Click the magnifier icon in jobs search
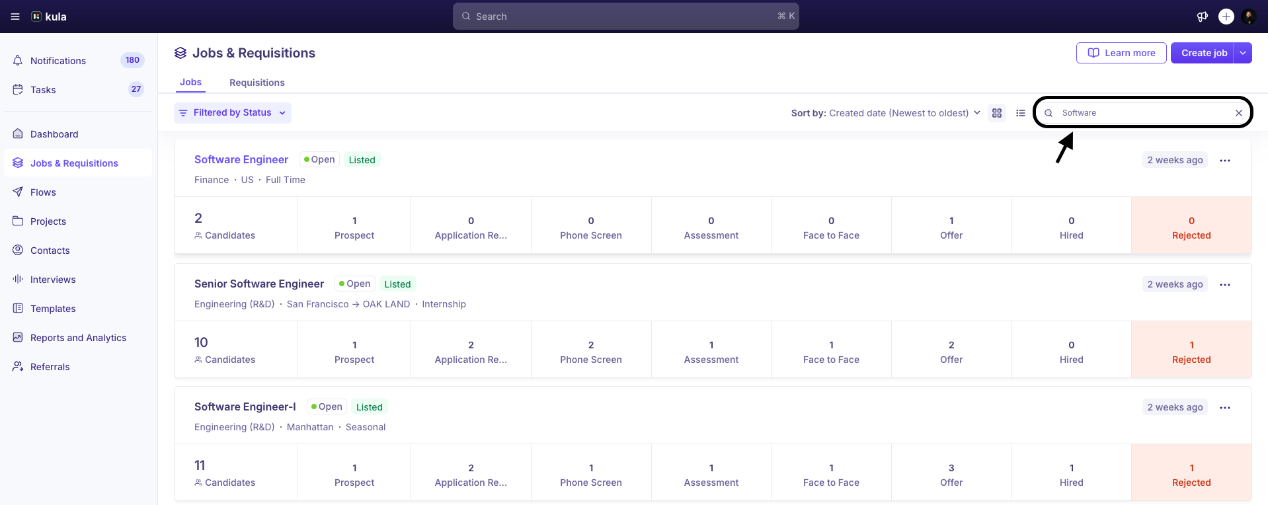The width and height of the screenshot is (1268, 505). [x=1049, y=113]
